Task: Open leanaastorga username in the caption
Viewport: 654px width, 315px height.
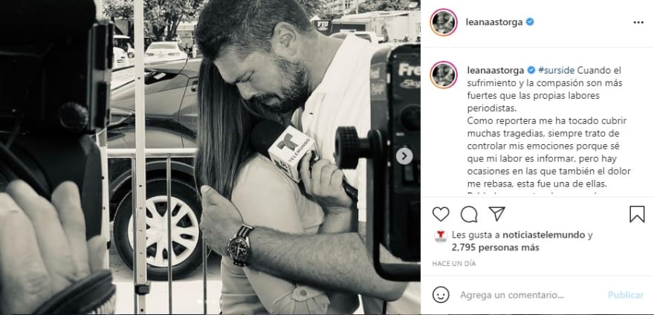Action: pyautogui.click(x=496, y=70)
